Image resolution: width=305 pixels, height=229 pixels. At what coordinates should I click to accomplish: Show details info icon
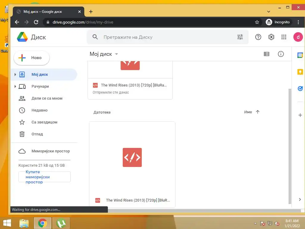coord(281,54)
